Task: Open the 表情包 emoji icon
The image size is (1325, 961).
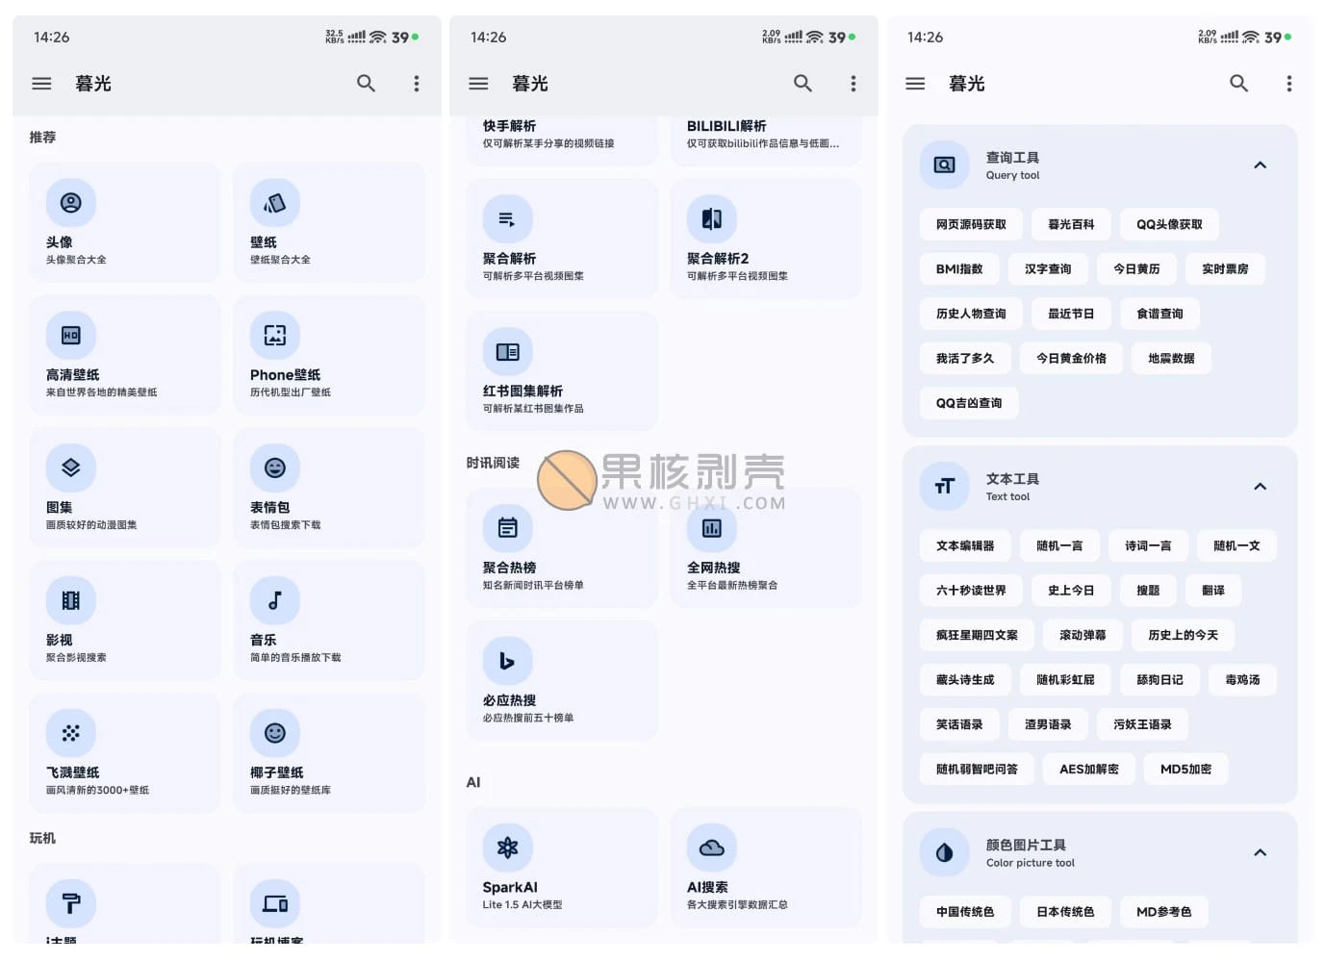Action: [275, 468]
